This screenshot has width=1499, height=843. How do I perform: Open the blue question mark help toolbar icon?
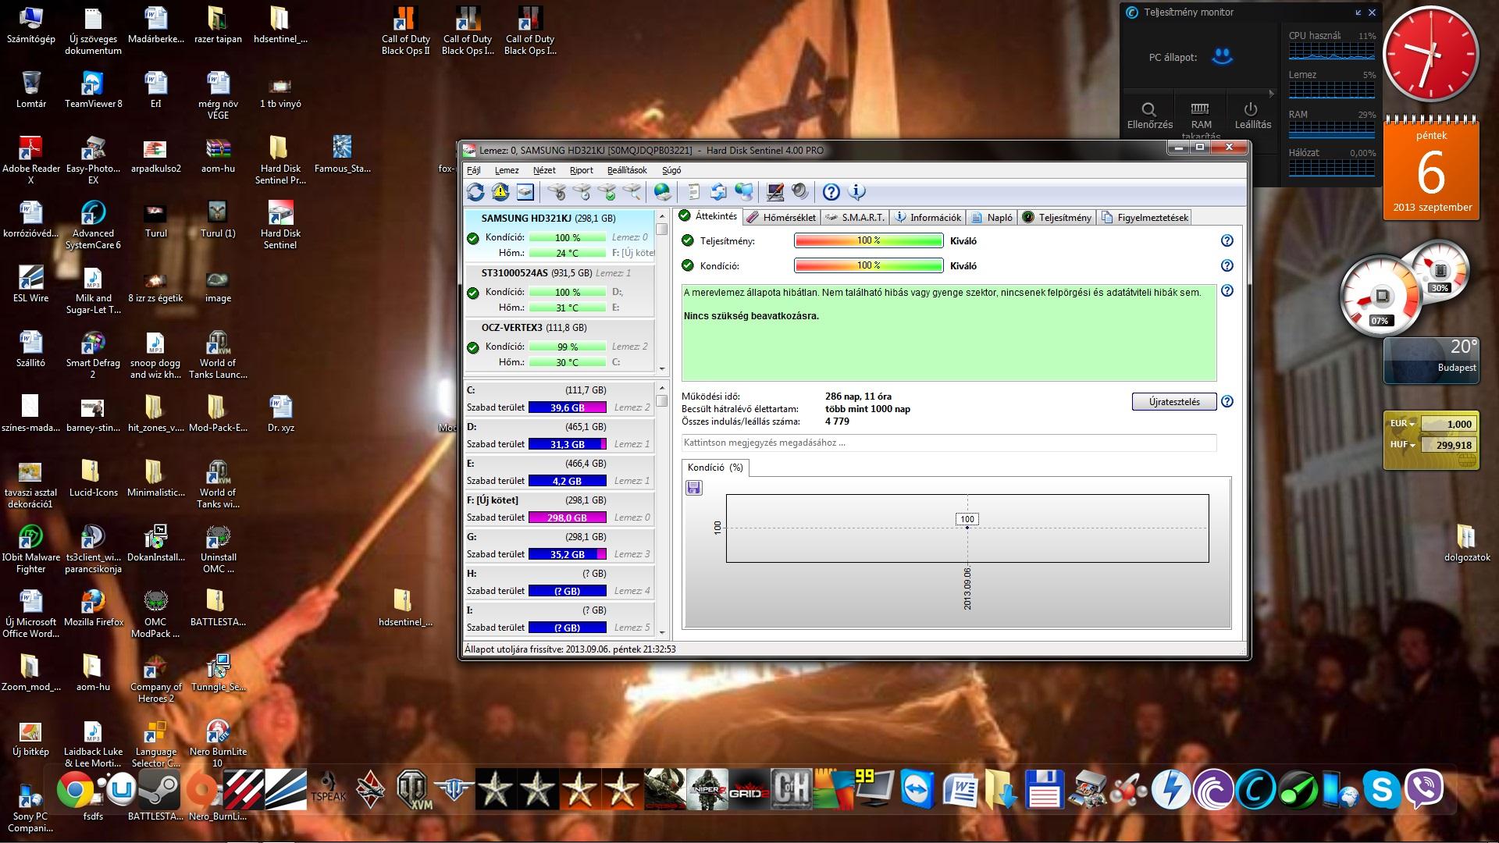[831, 192]
